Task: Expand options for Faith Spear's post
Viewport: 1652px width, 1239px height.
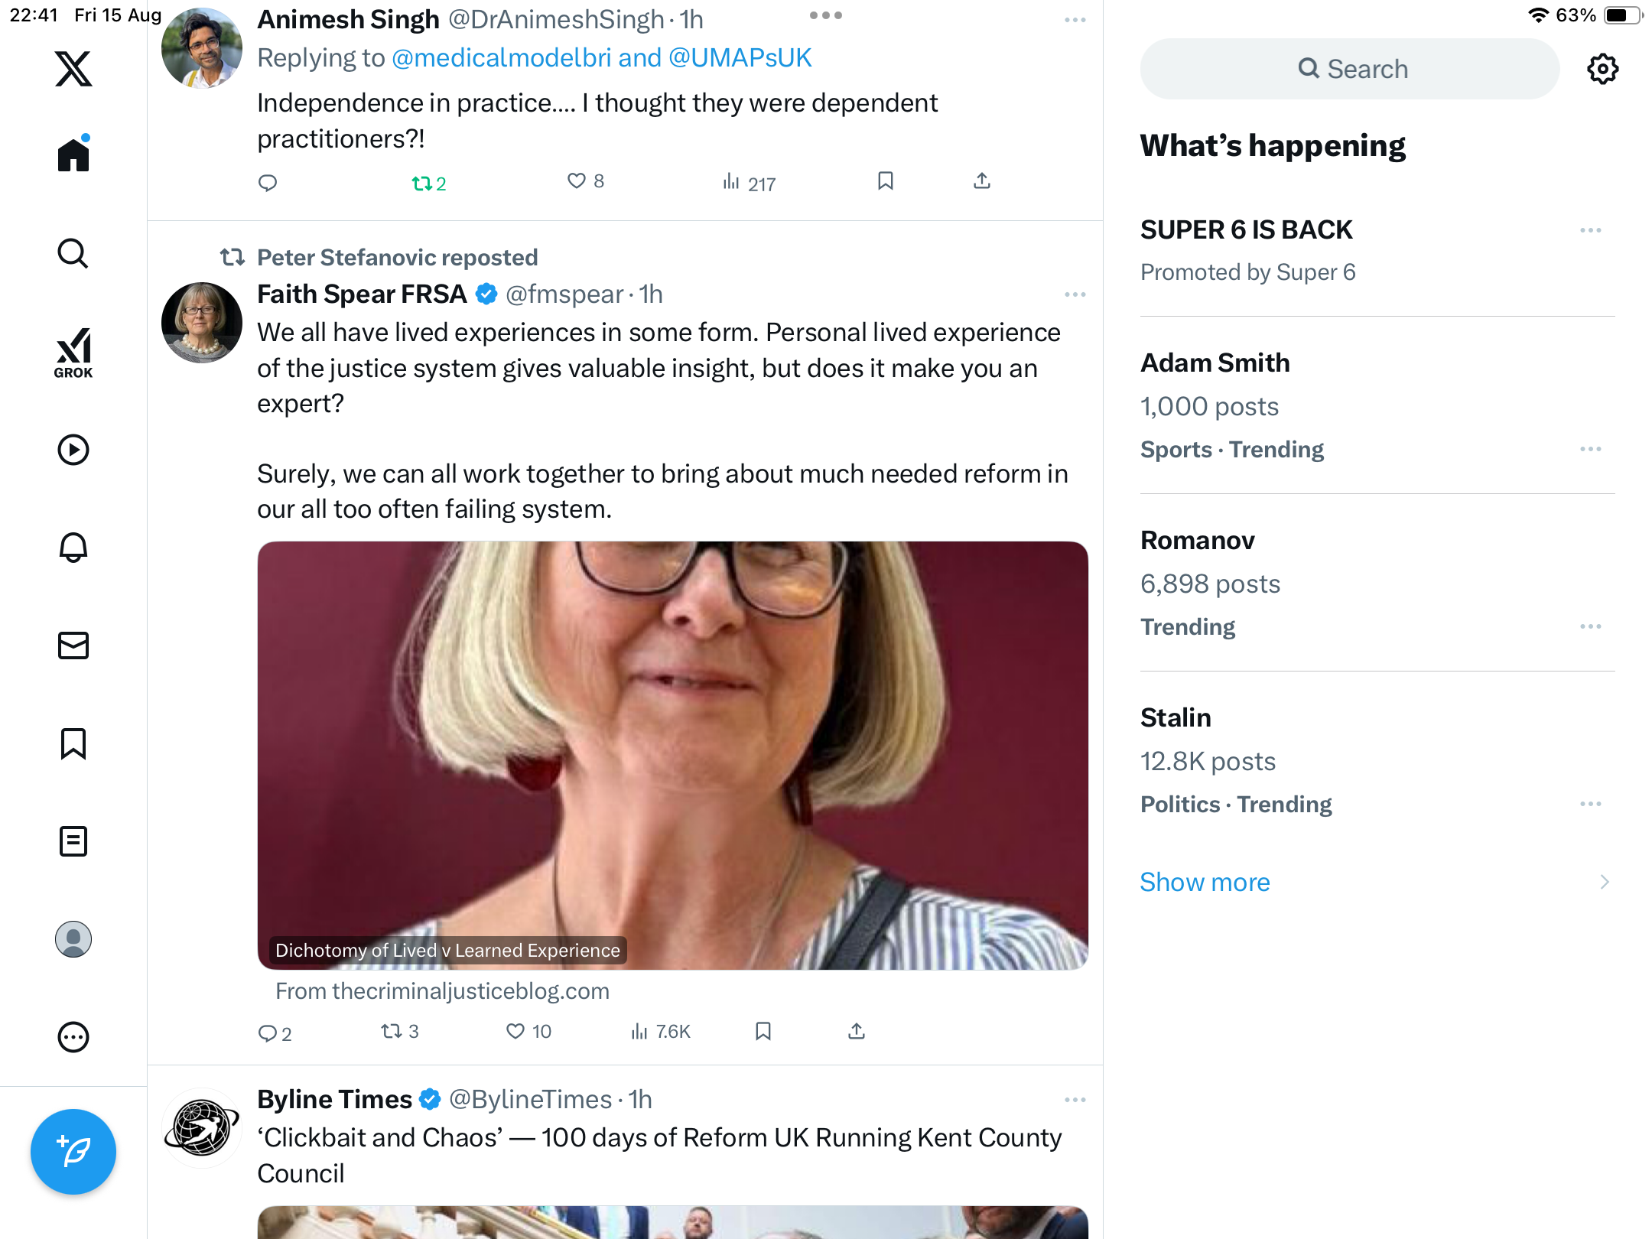Action: [1075, 294]
